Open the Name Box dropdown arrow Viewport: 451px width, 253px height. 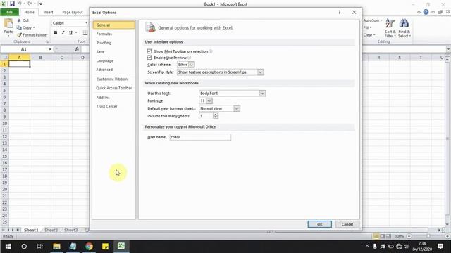tap(50, 49)
